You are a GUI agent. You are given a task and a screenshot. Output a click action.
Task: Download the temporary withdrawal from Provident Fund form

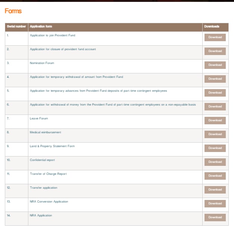(x=215, y=79)
